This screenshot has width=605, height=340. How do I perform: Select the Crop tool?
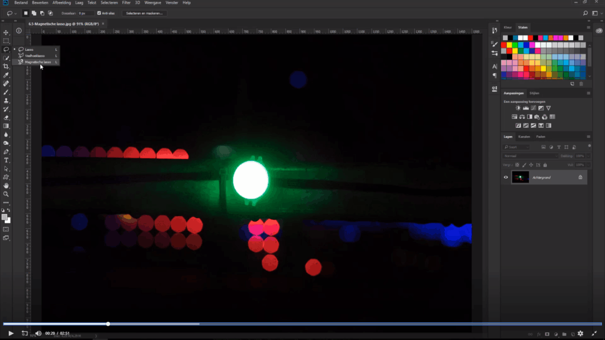[x=6, y=66]
